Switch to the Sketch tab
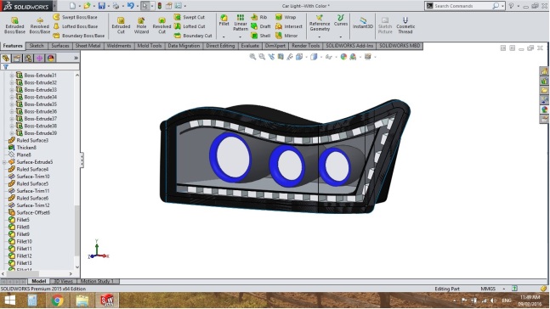This screenshot has width=550, height=309. pos(37,46)
